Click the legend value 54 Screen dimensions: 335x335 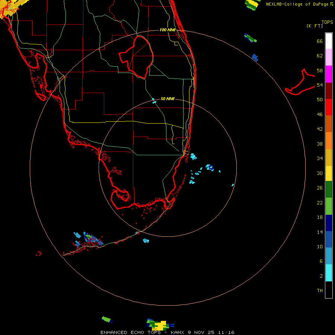tap(320, 85)
